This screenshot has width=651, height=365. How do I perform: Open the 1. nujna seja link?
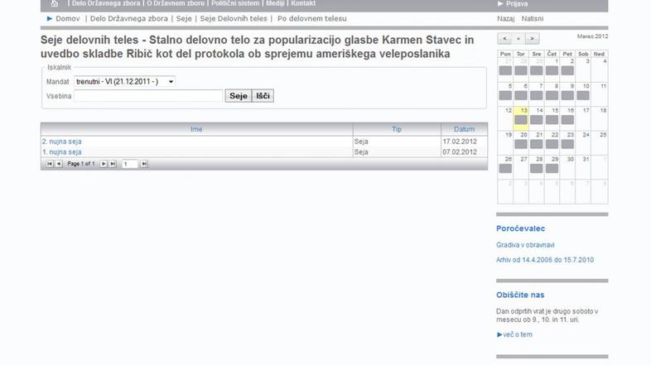point(62,152)
